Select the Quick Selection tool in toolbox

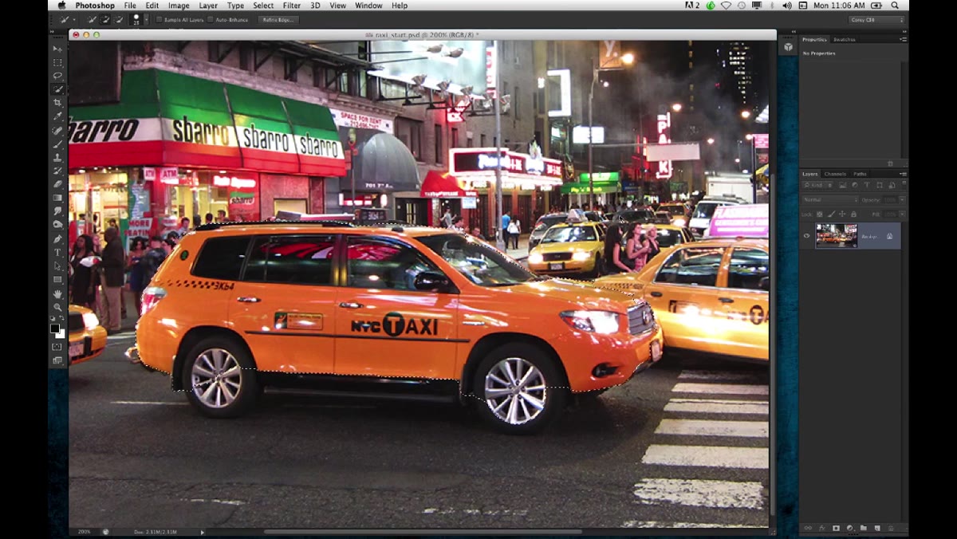(57, 89)
